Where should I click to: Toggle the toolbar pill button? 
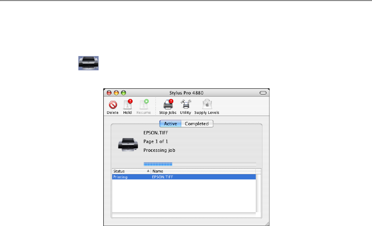point(263,93)
